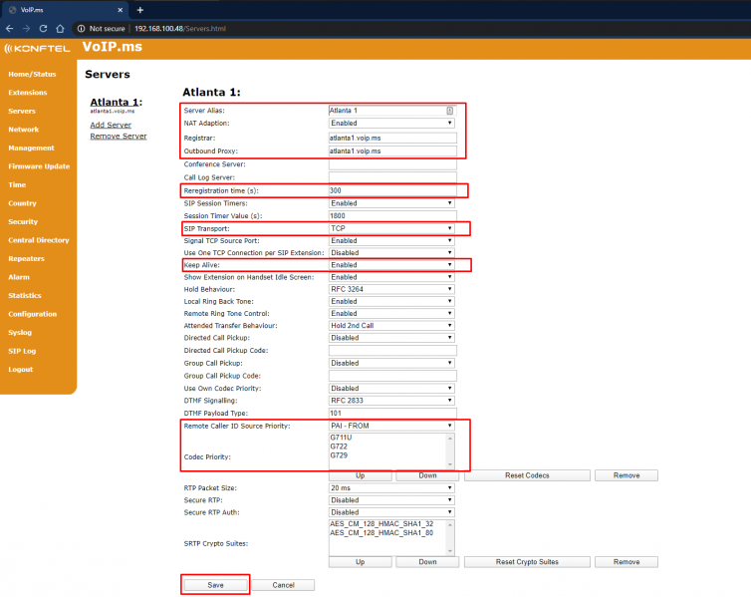The height and width of the screenshot is (597, 751).
Task: Open Signal TCP Source Port dropdown
Action: click(x=391, y=240)
